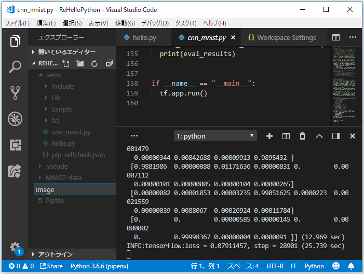This screenshot has height=274, width=364.
Task: Change file encoding UTF-8
Action: (275, 266)
